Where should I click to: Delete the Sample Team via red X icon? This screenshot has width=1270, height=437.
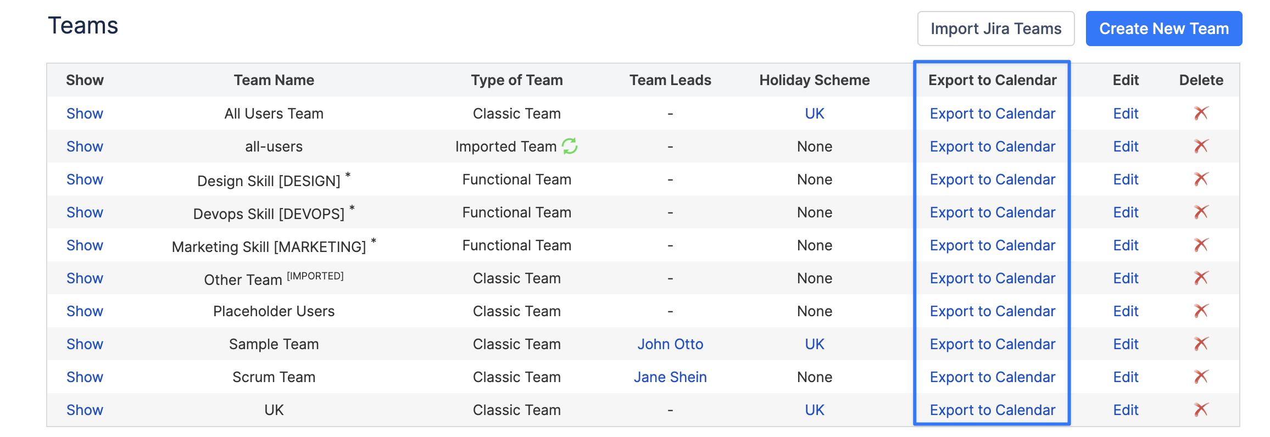coord(1201,344)
